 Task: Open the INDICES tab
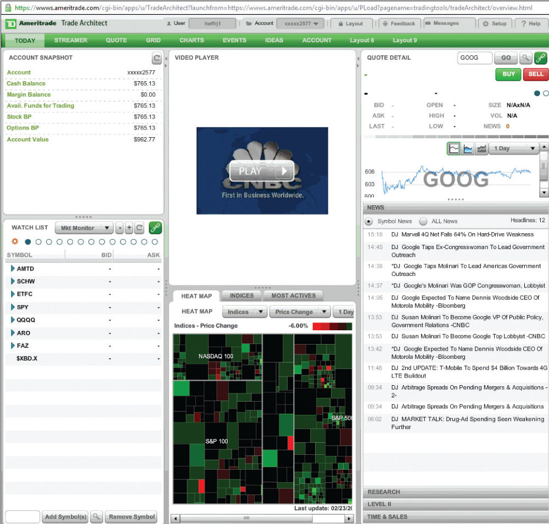pyautogui.click(x=242, y=296)
